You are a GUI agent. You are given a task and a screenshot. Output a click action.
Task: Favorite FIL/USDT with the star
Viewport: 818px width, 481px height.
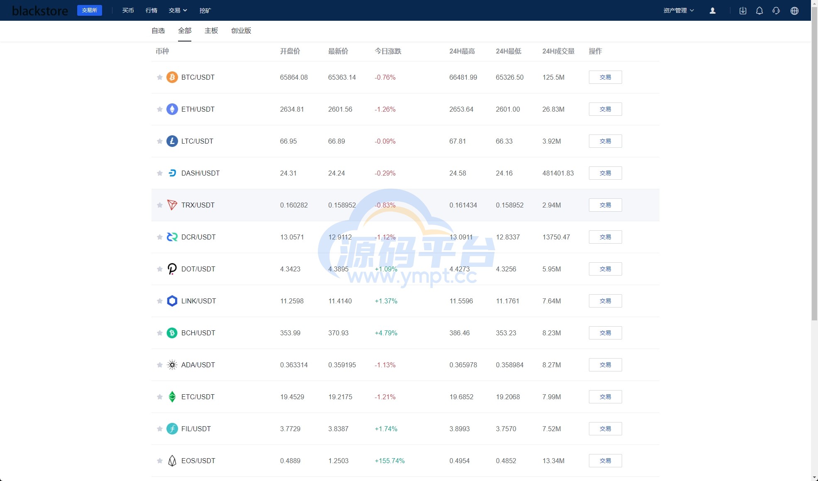(x=159, y=429)
